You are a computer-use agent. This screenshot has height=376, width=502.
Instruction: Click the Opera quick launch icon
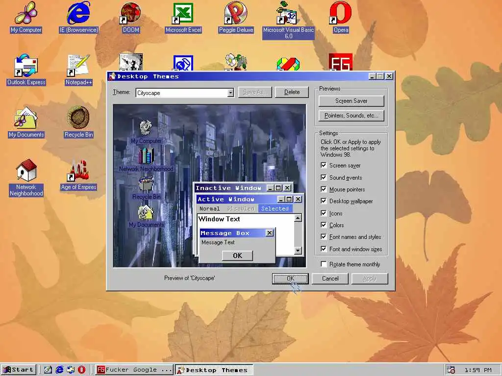click(x=82, y=370)
